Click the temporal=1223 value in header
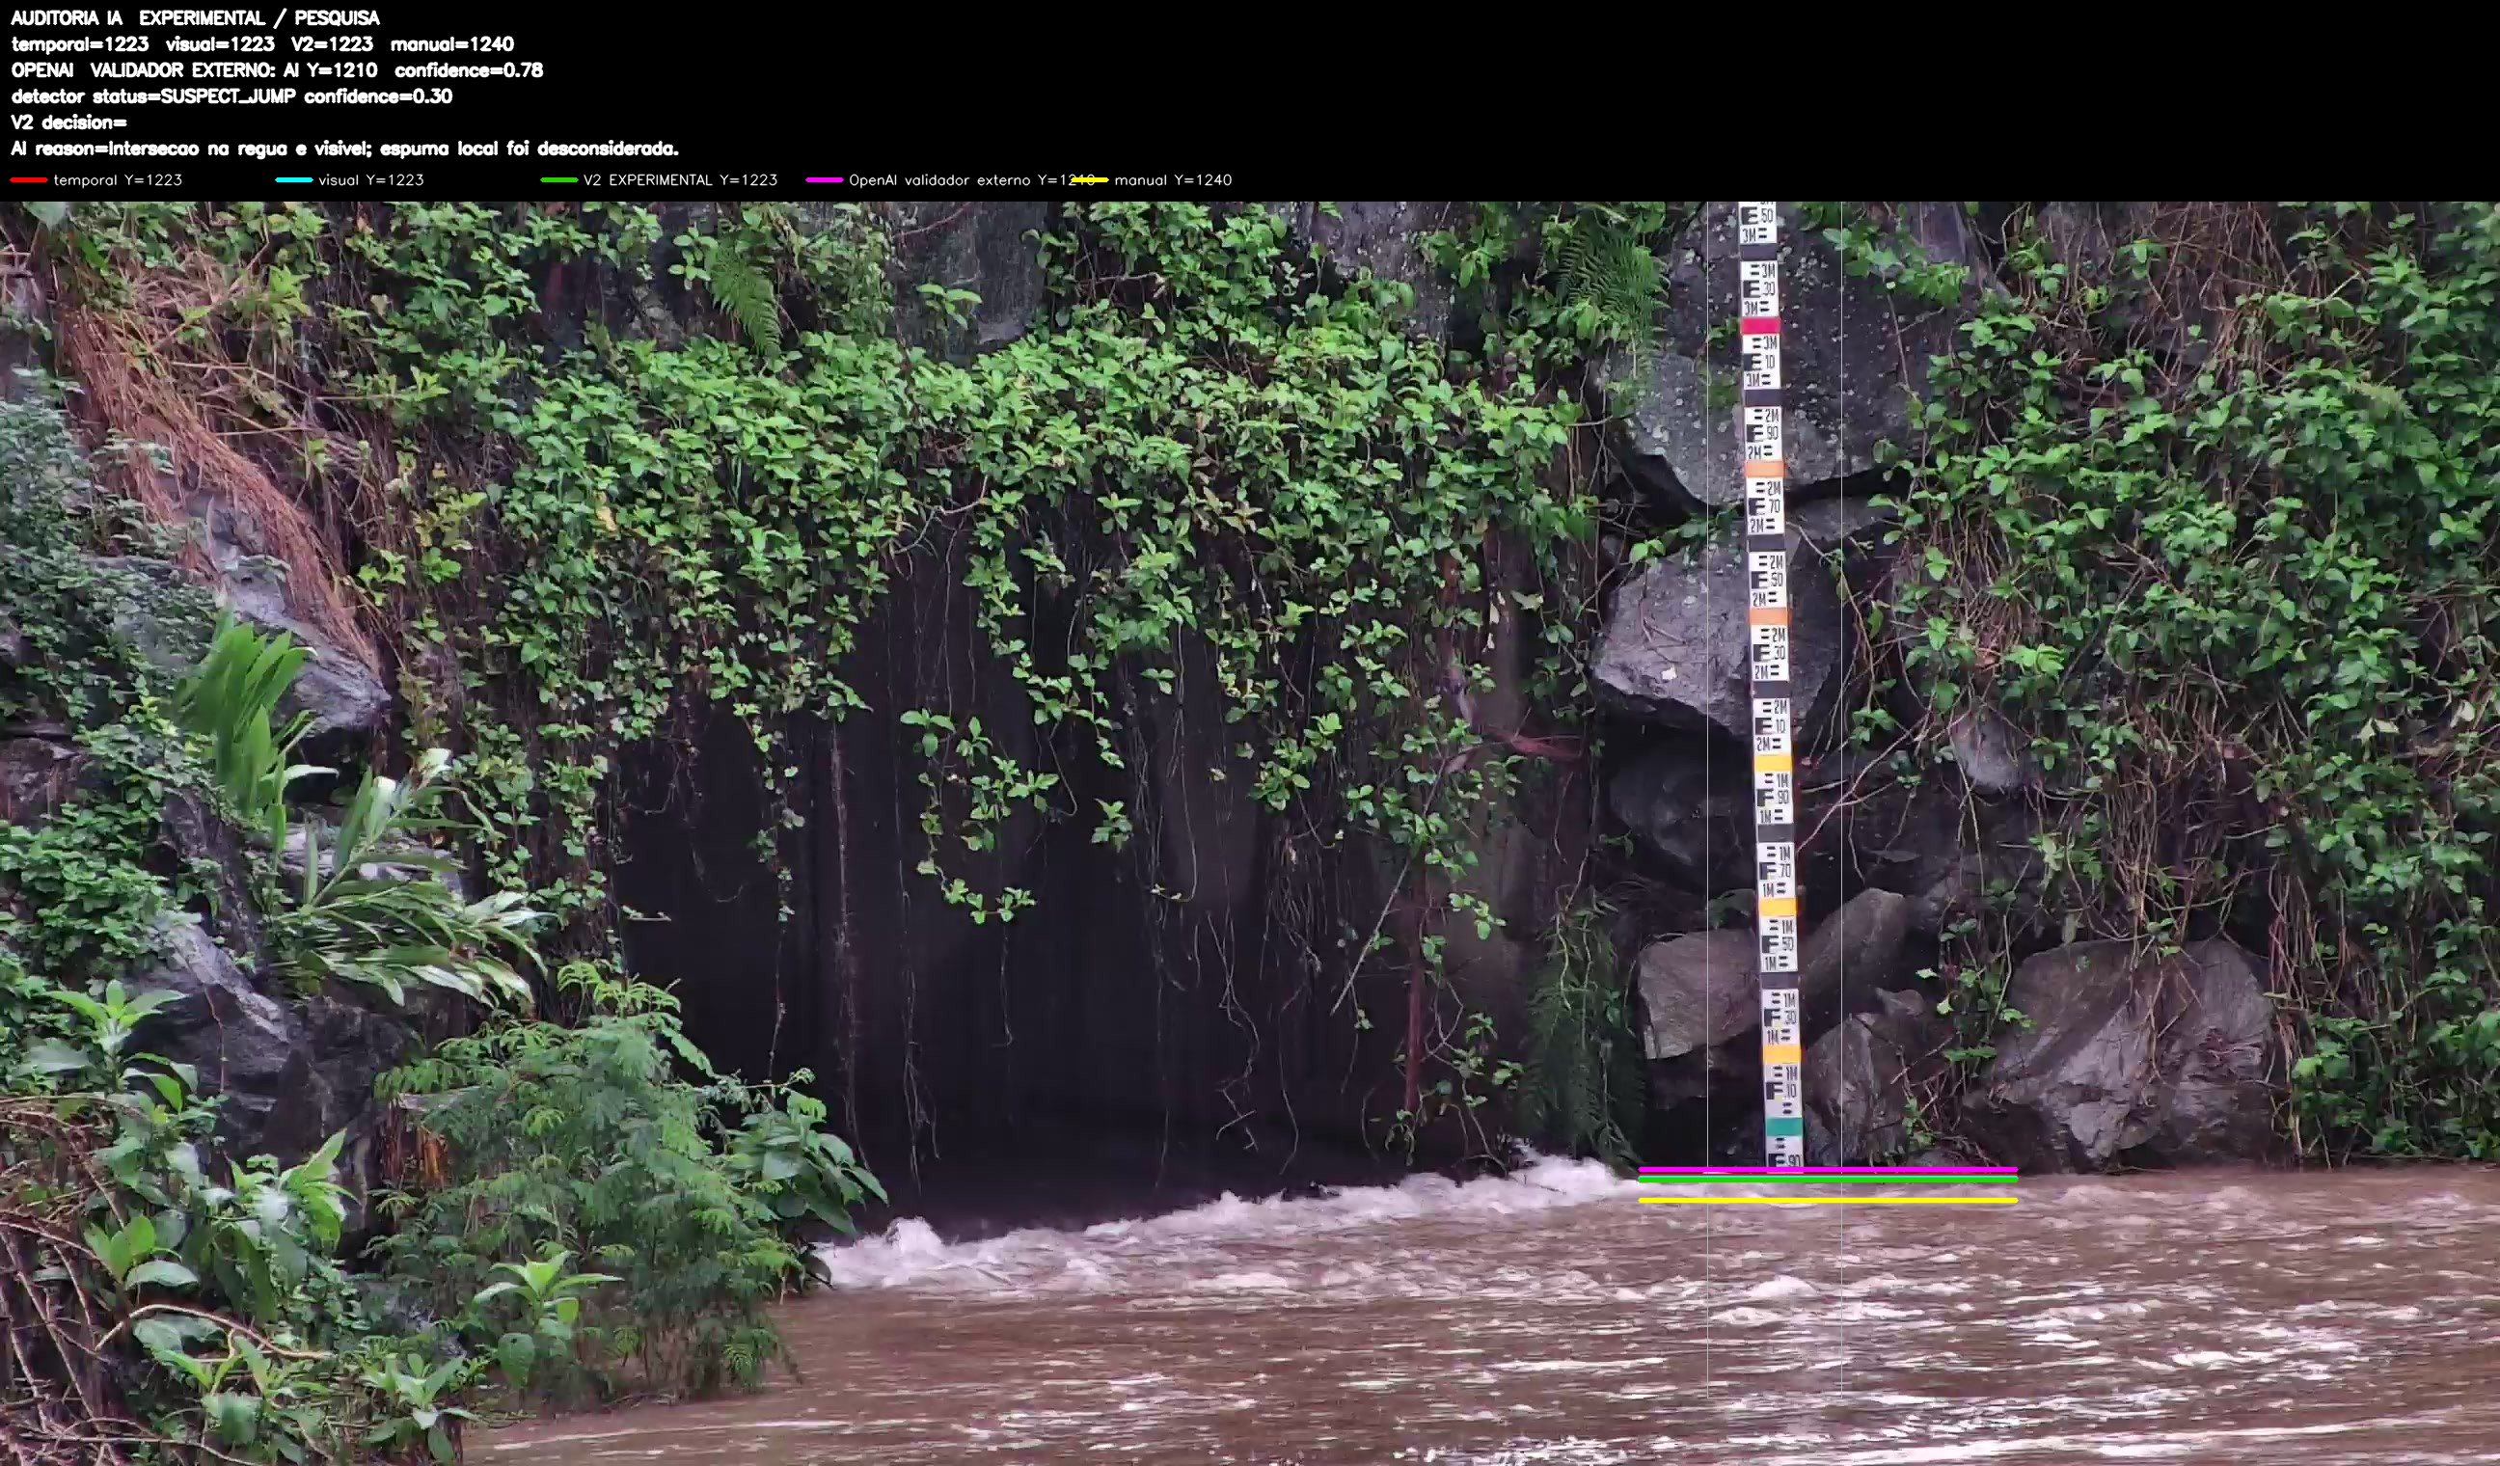Screen dimensions: 2500x1466 80,43
